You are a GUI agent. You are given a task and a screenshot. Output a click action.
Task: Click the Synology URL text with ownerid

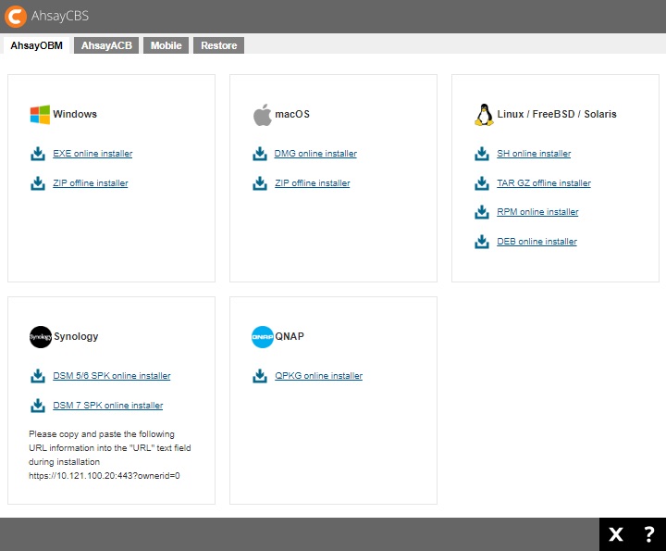[105, 476]
